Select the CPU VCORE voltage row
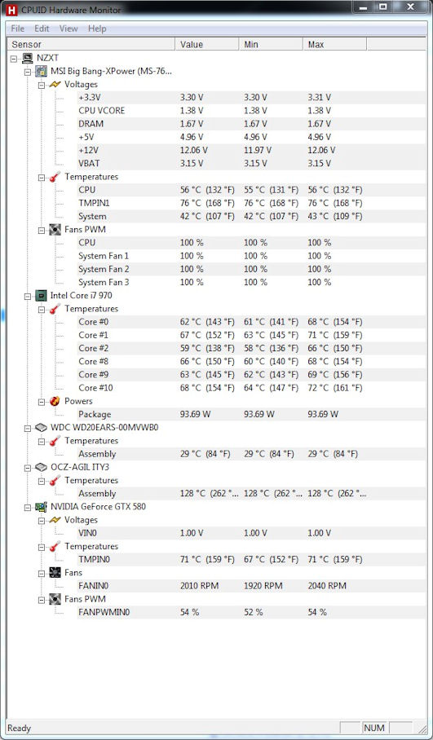The height and width of the screenshot is (740, 433). (252, 111)
